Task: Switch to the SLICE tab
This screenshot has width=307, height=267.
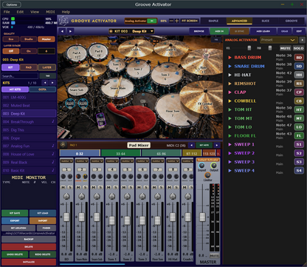Action: tap(265, 21)
